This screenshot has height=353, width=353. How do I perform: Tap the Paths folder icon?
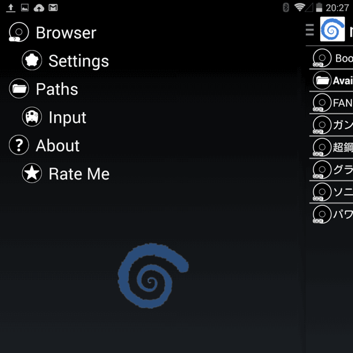click(19, 89)
